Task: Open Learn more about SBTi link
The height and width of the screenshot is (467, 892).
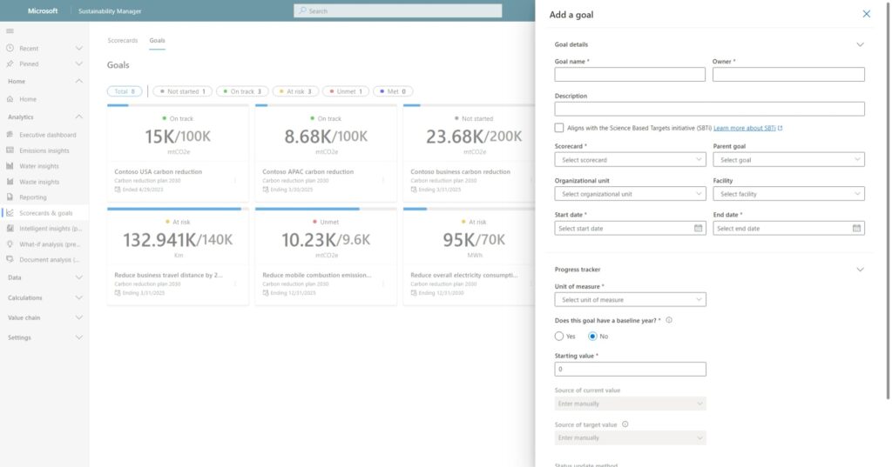Action: [x=744, y=129]
